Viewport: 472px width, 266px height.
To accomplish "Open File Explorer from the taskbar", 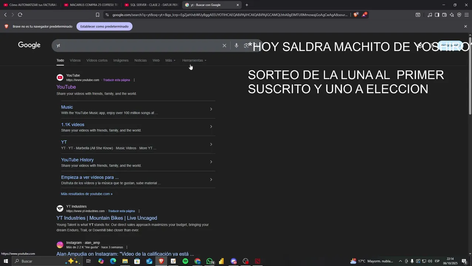I will [125, 261].
